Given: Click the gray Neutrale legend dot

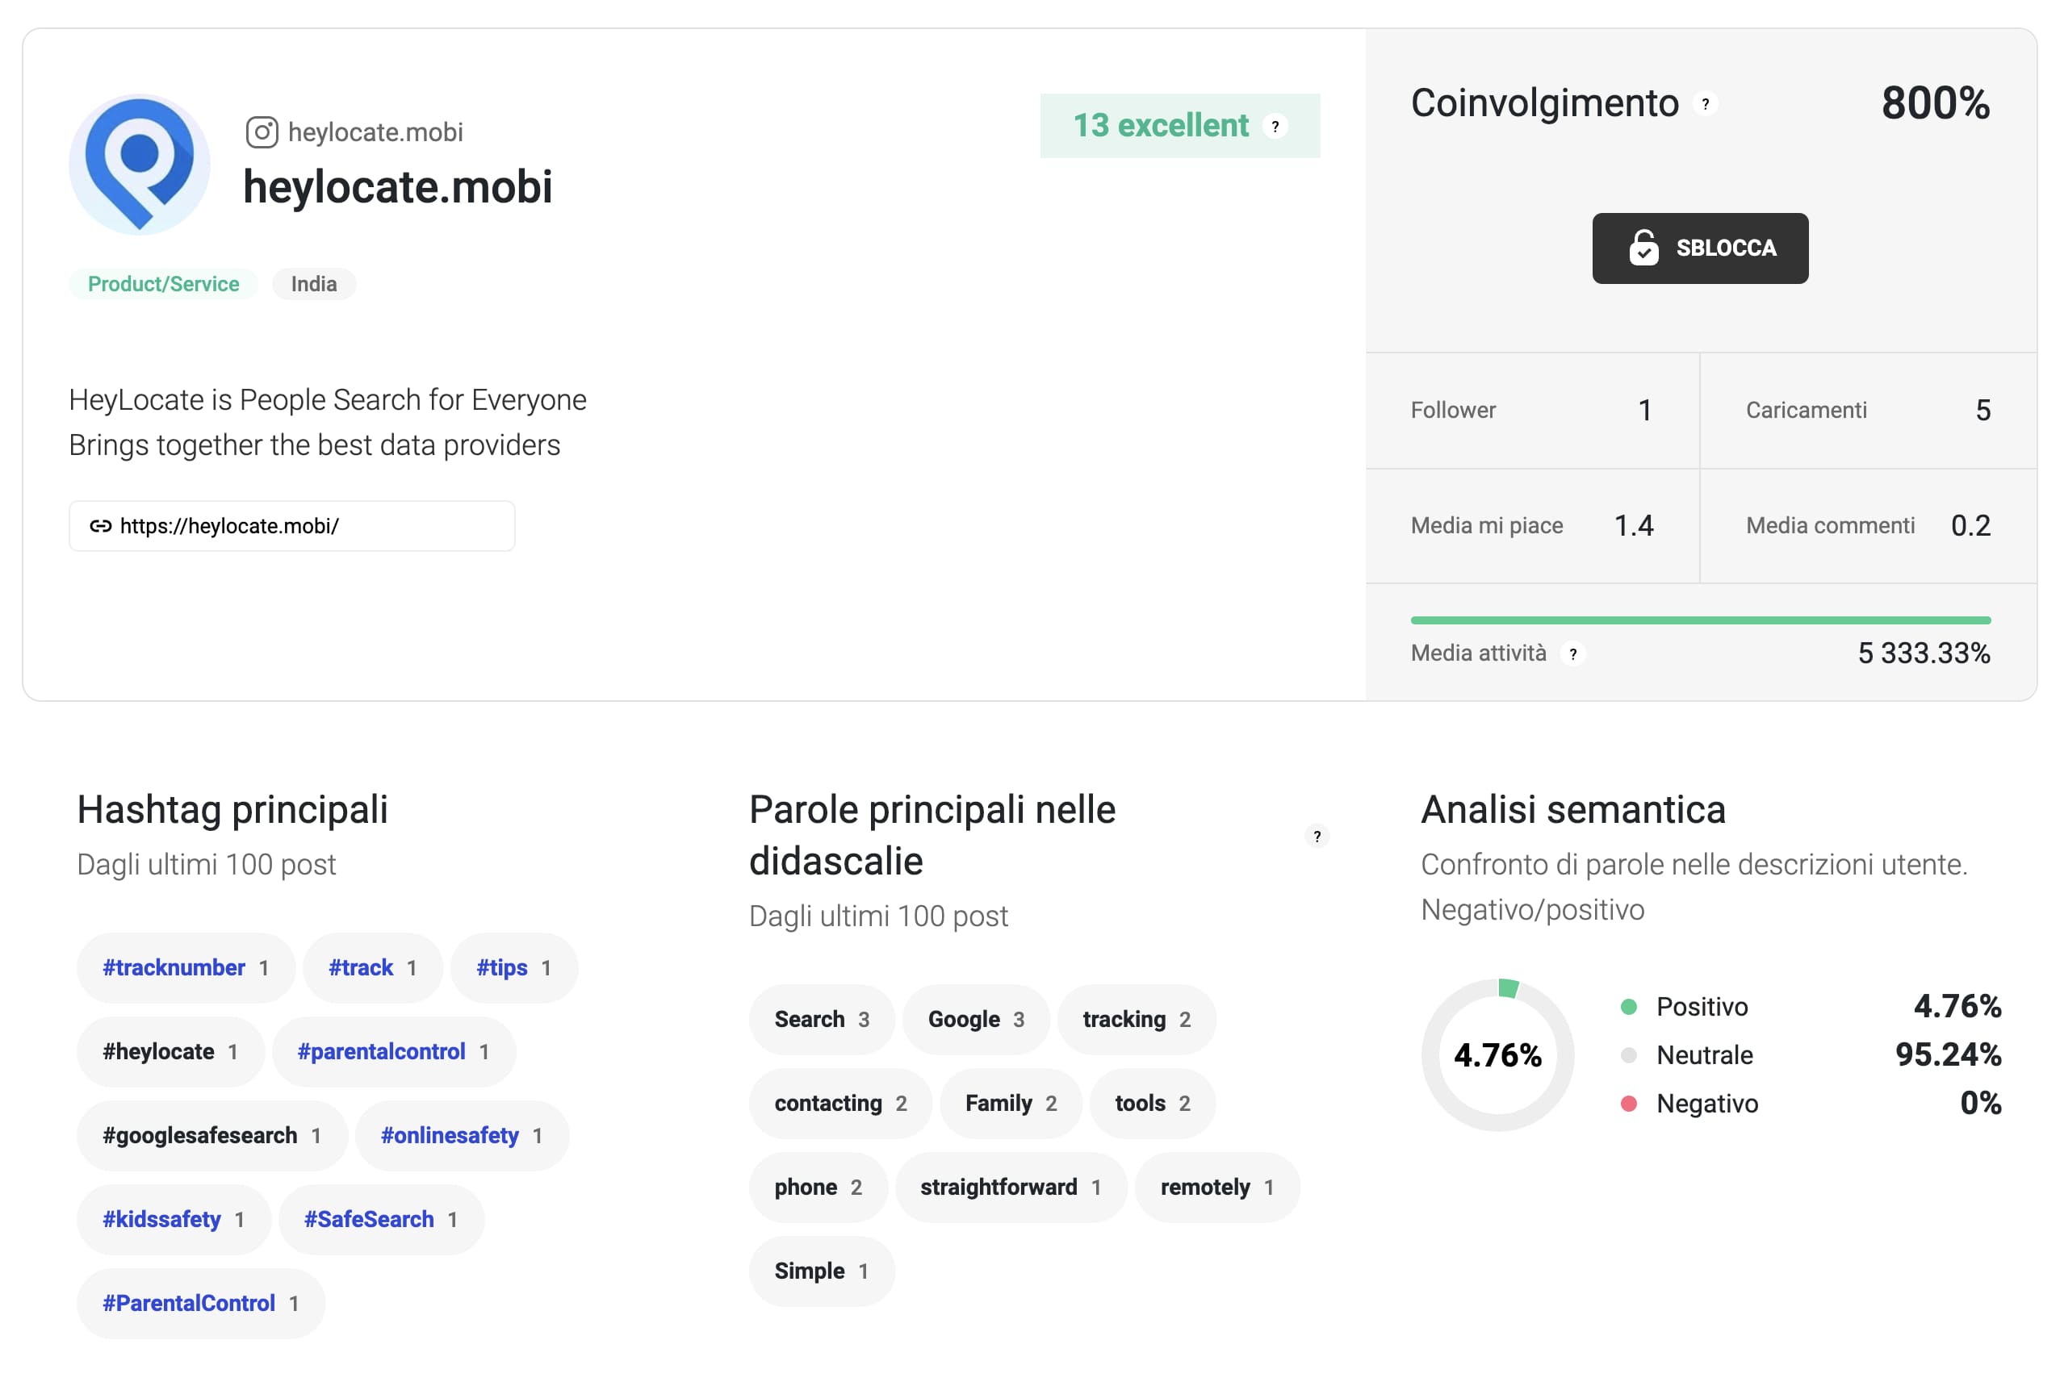Looking at the screenshot, I should (x=1628, y=1054).
